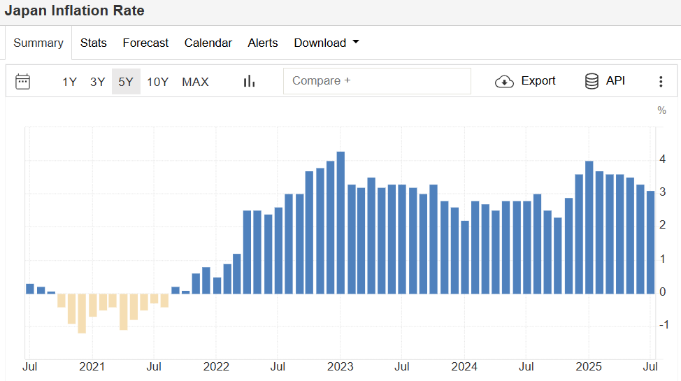Click the tallest bar at 2023
681x381 pixels.
(340, 222)
